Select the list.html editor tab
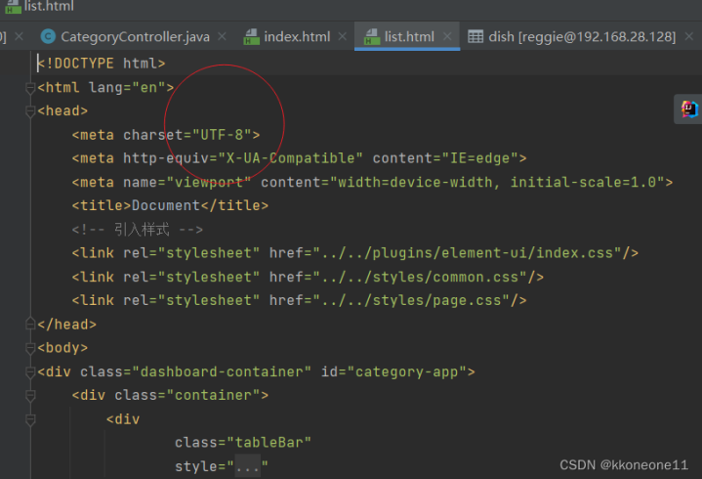The image size is (702, 479). 409,37
